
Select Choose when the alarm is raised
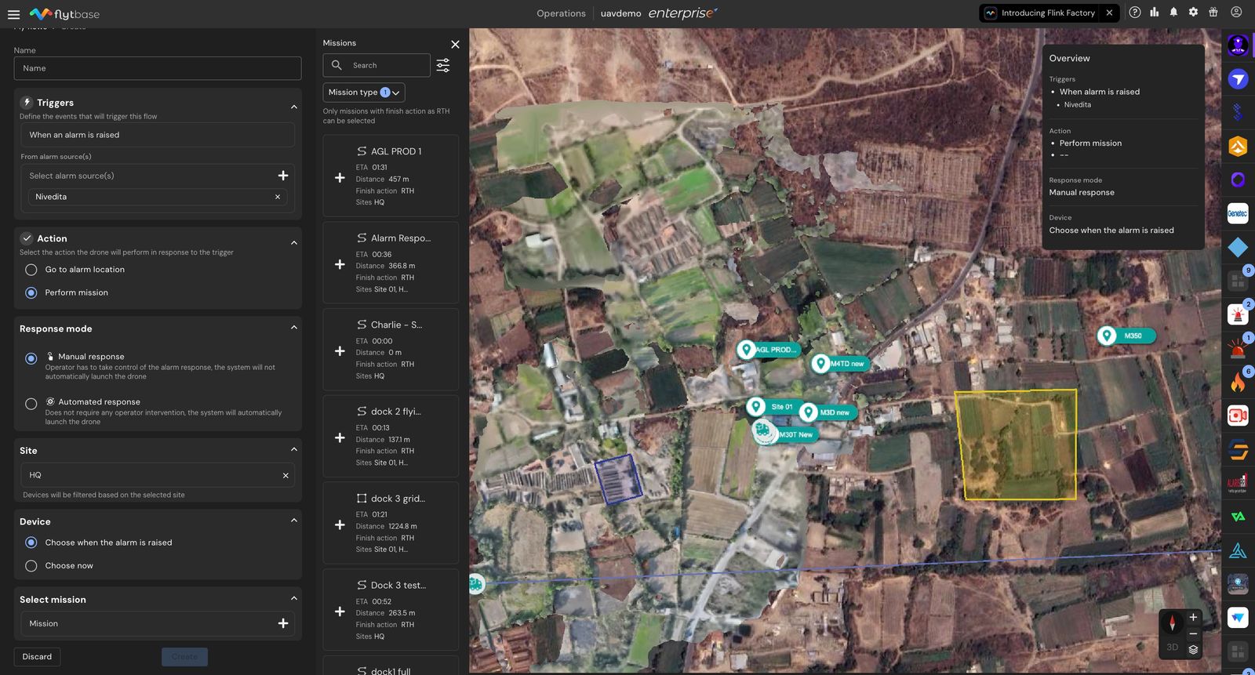coord(31,543)
